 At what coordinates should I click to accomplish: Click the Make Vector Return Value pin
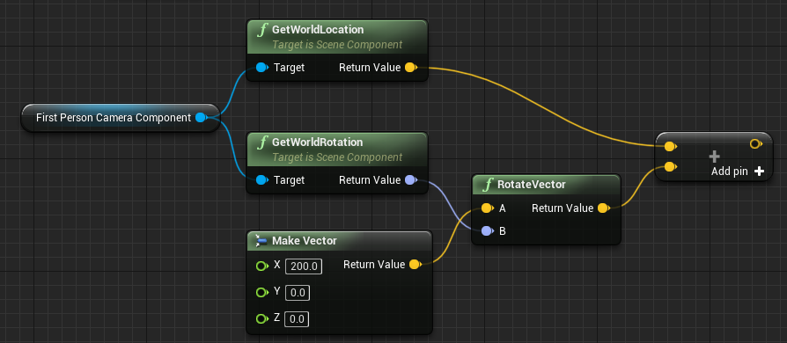pos(416,264)
